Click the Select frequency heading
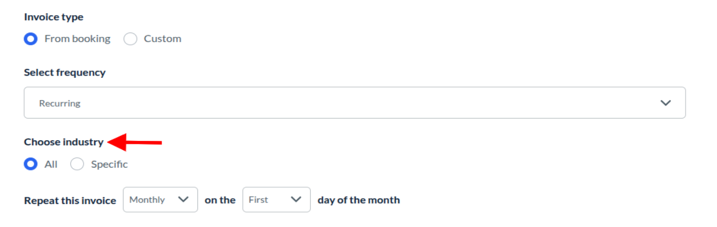717x227 pixels. (65, 73)
